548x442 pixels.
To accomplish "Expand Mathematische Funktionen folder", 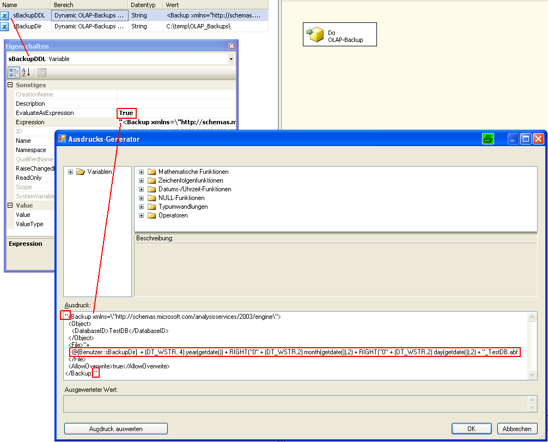I will click(142, 172).
